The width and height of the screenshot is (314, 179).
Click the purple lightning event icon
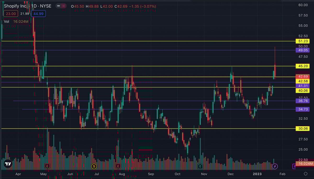(x=275, y=166)
